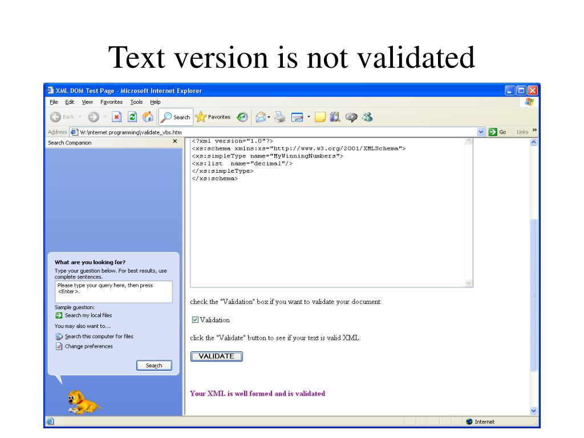
Task: Click green arrow beside Search my local files
Action: coord(59,315)
